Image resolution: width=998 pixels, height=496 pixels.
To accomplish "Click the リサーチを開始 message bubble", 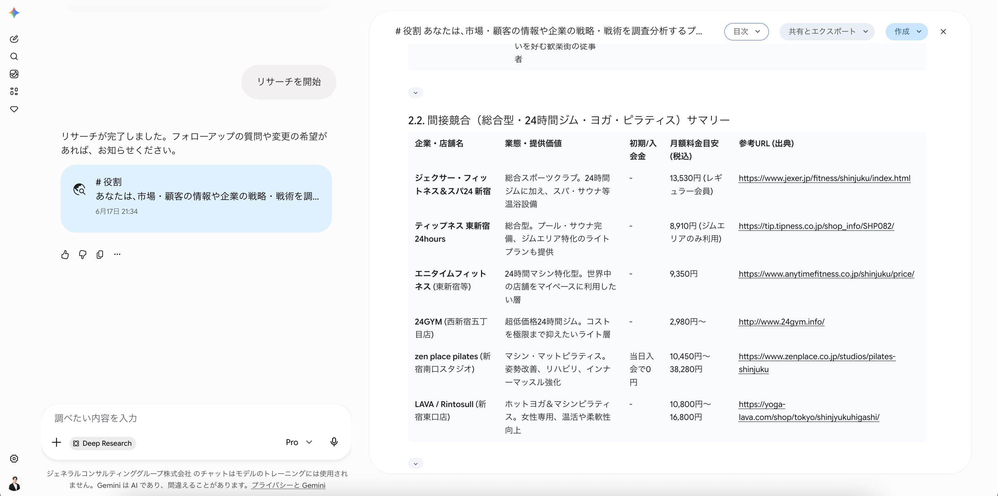I will [289, 82].
